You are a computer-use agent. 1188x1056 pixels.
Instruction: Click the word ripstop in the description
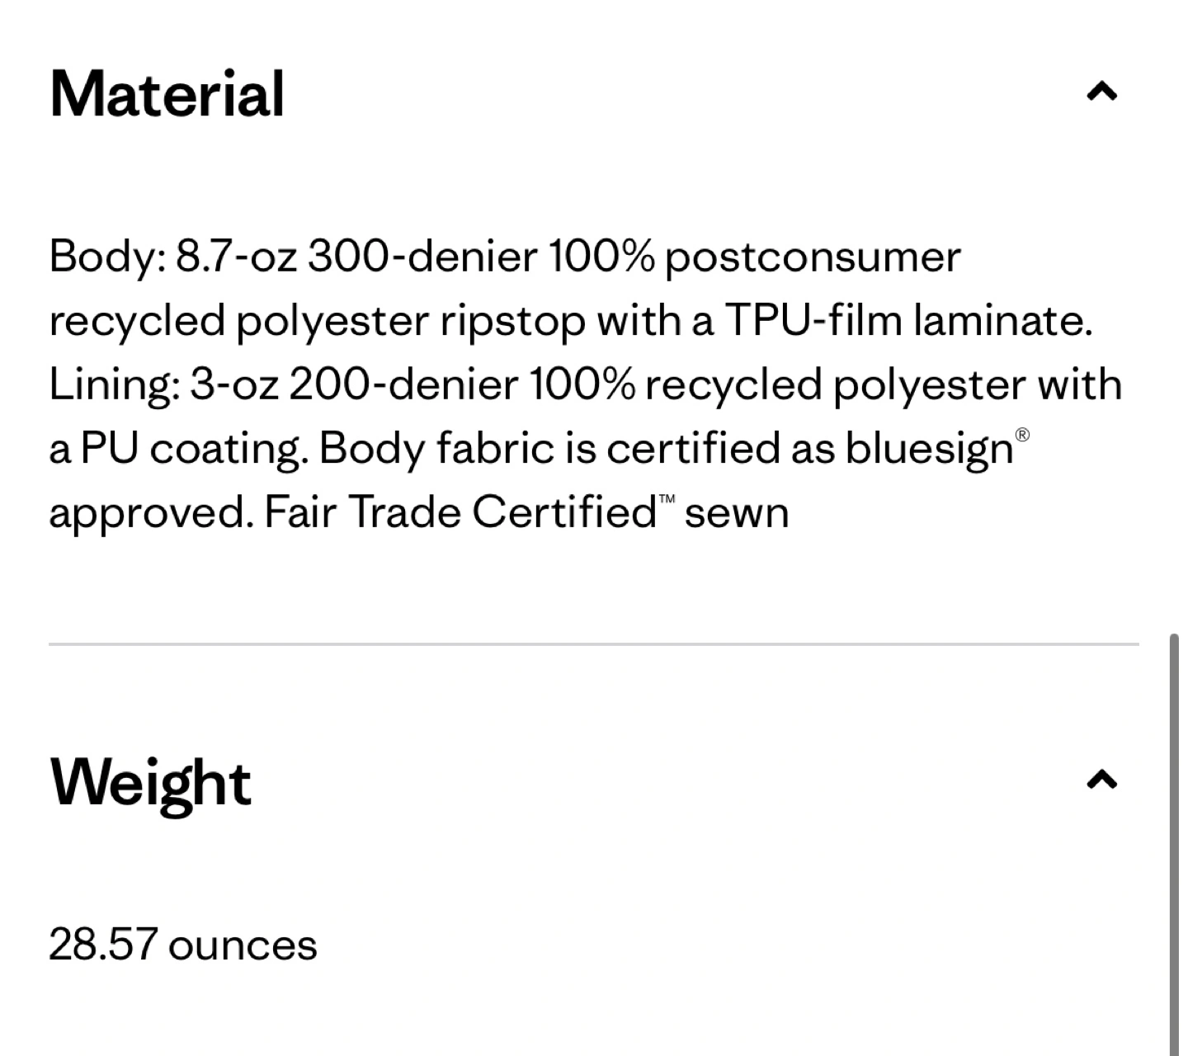[512, 321]
